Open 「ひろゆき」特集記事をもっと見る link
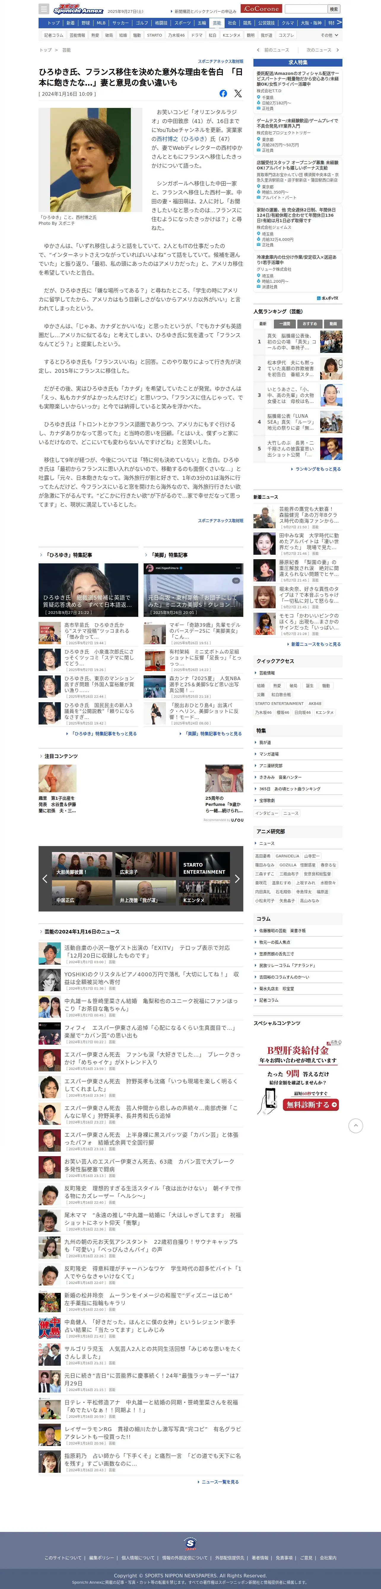 (x=101, y=733)
